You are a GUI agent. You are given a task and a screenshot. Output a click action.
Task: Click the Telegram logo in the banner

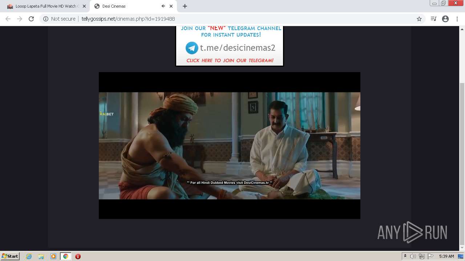point(192,48)
